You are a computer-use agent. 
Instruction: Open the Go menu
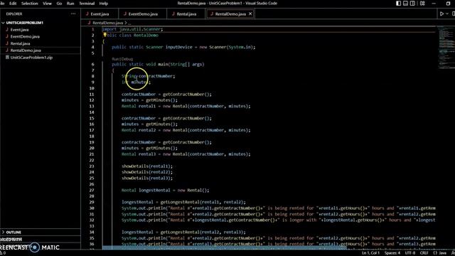(59, 4)
